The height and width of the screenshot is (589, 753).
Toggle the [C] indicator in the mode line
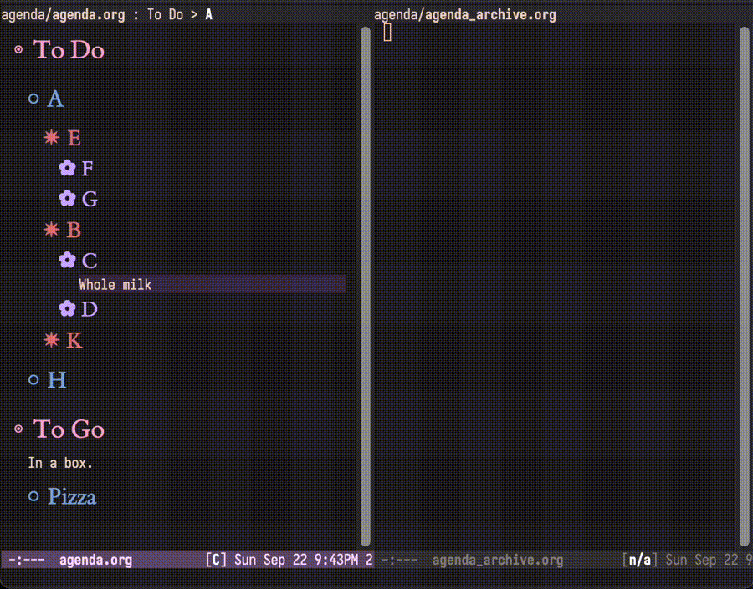(216, 561)
